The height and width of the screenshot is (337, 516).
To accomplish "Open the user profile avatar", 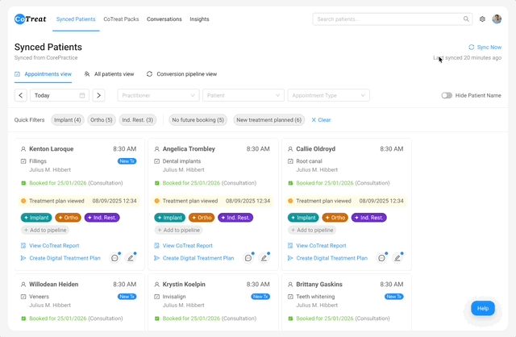I will click(497, 19).
